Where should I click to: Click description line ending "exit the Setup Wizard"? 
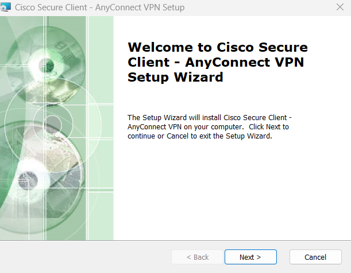(199, 136)
